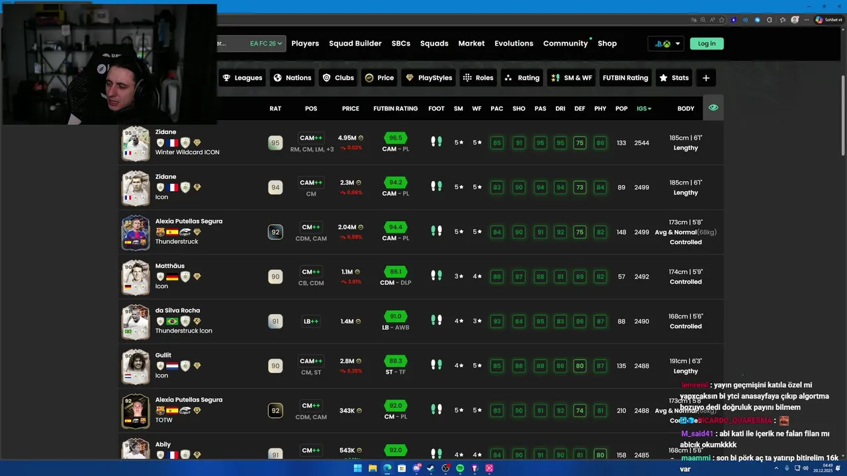Sort table by BODY column

coord(686,108)
